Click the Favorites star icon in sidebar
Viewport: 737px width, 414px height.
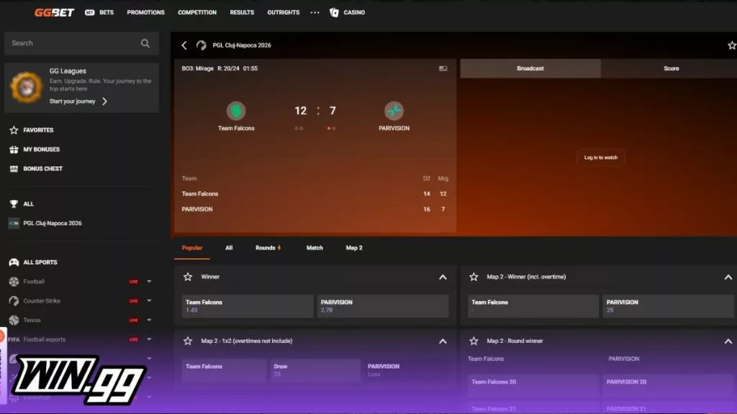(x=14, y=130)
